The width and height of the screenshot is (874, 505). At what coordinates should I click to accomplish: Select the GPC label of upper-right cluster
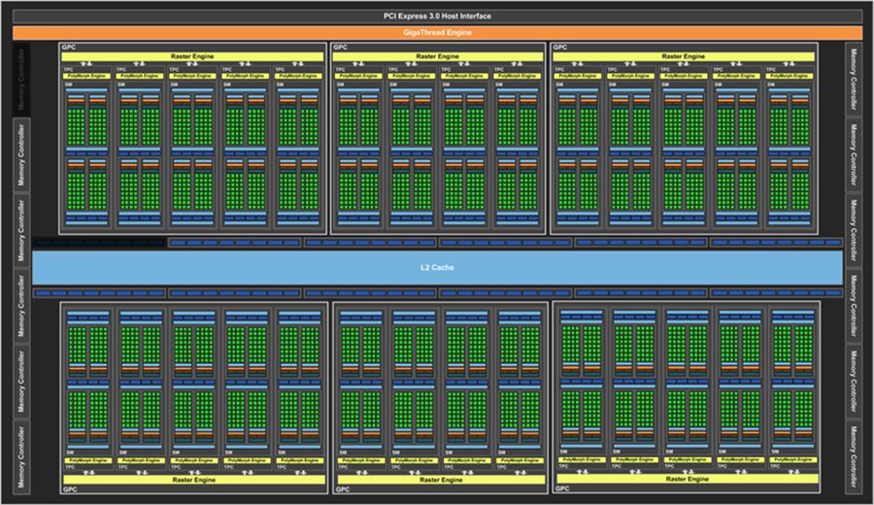coord(560,48)
